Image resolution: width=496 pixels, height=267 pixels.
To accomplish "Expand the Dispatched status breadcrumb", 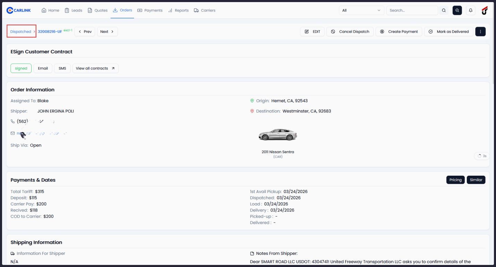I will coord(21,31).
